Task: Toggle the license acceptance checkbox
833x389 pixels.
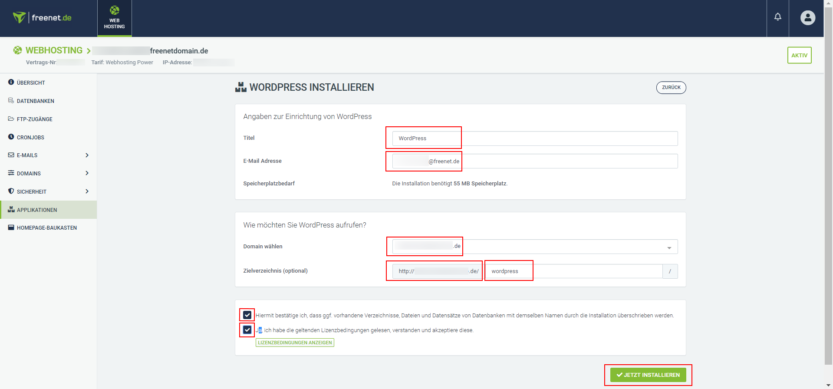Action: 247,330
